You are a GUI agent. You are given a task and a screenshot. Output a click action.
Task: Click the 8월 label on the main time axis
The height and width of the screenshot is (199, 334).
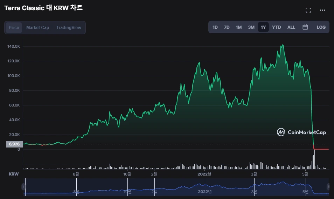tap(76, 174)
